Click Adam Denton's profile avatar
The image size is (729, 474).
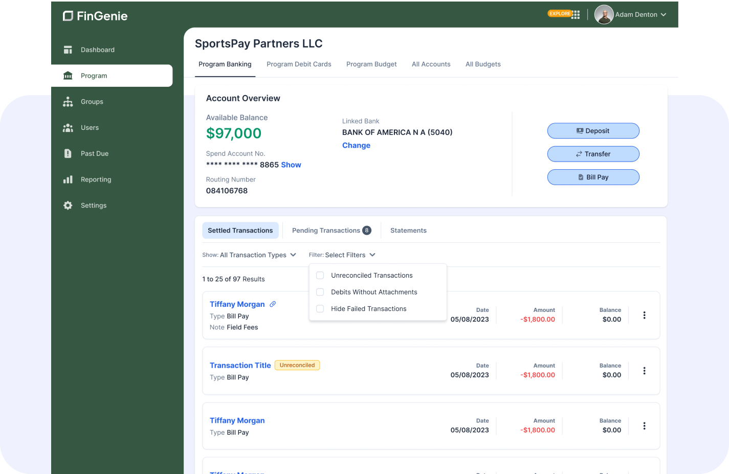coord(604,15)
